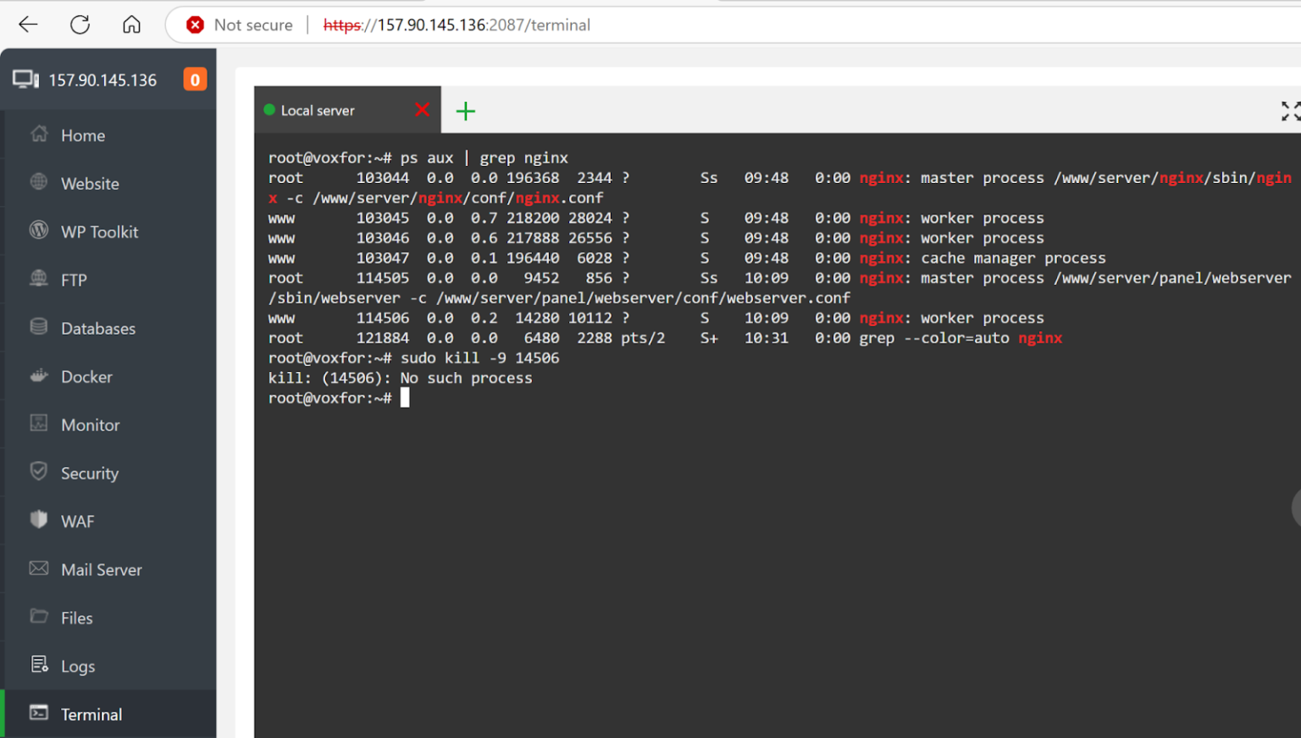Open the WP Toolkit
Viewport: 1301px width, 738px height.
coord(99,231)
